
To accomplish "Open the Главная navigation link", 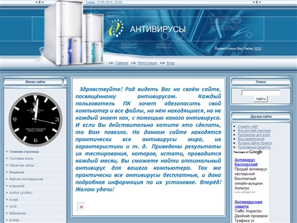I will coord(122,63).
